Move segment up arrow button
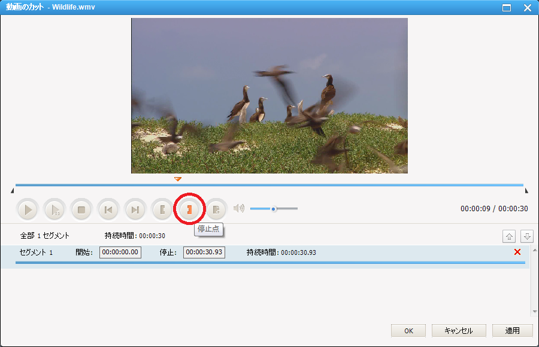This screenshot has height=347, width=539. [509, 236]
